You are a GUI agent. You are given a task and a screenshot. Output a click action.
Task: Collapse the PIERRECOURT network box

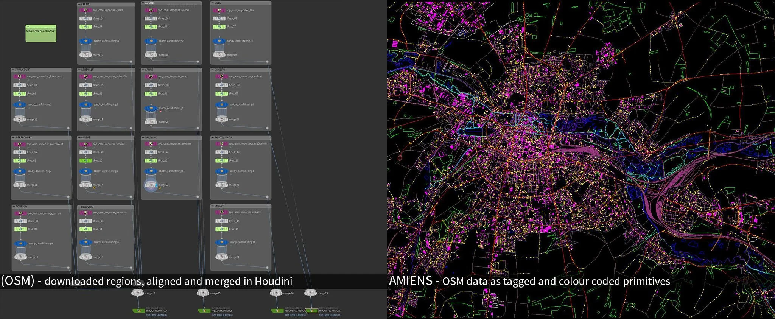pyautogui.click(x=13, y=137)
